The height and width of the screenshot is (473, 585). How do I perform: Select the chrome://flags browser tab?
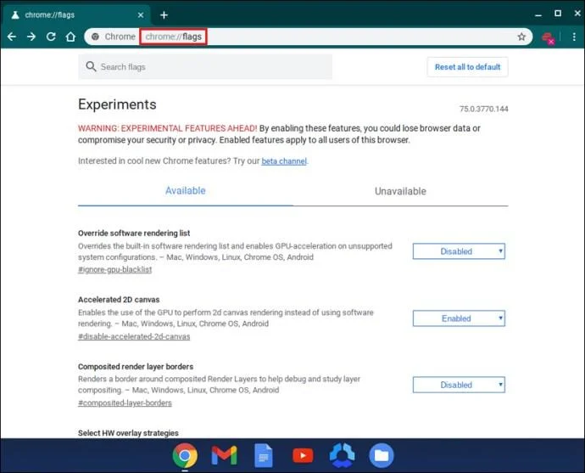[x=76, y=15]
